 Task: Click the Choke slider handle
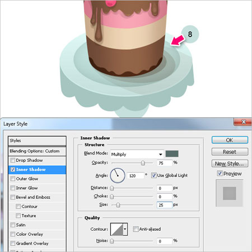click(x=112, y=197)
